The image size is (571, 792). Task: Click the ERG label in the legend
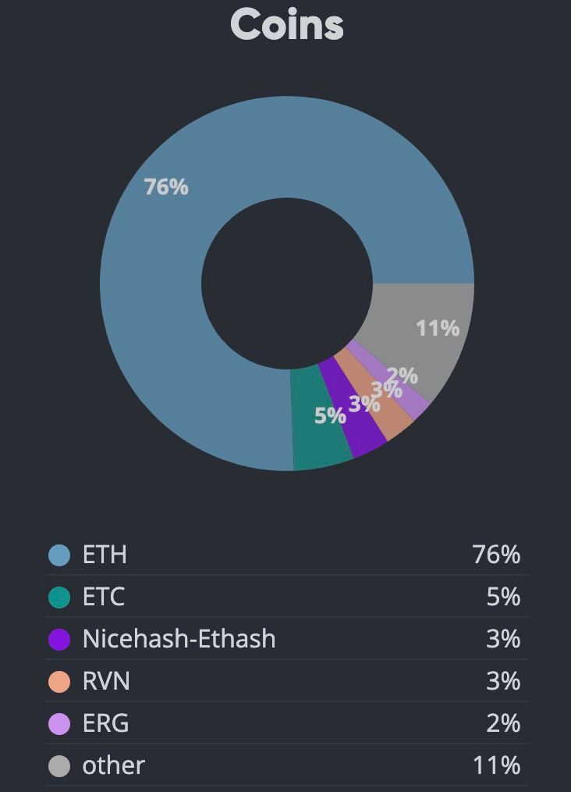106,724
